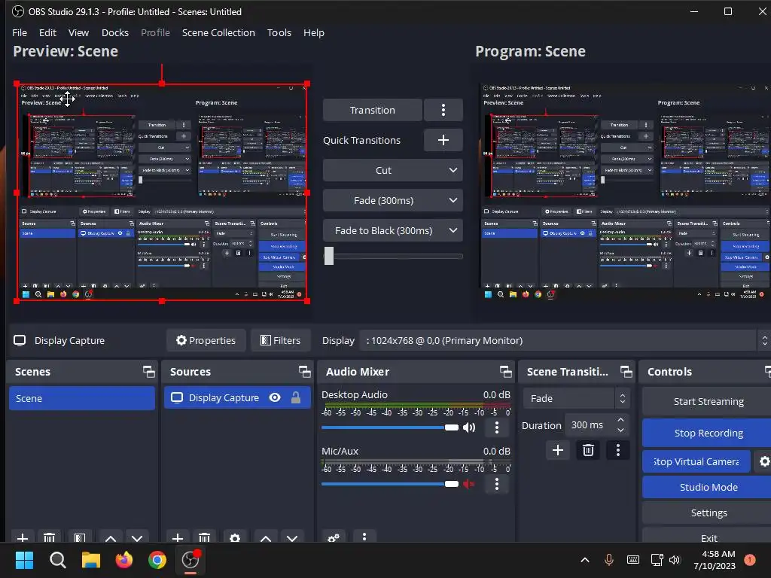Open the File menu
This screenshot has height=578, width=771.
click(x=20, y=32)
